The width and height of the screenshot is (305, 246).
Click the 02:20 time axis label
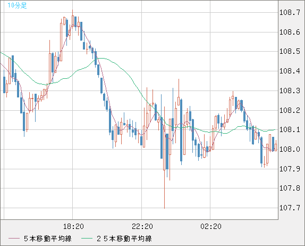coord(211,226)
